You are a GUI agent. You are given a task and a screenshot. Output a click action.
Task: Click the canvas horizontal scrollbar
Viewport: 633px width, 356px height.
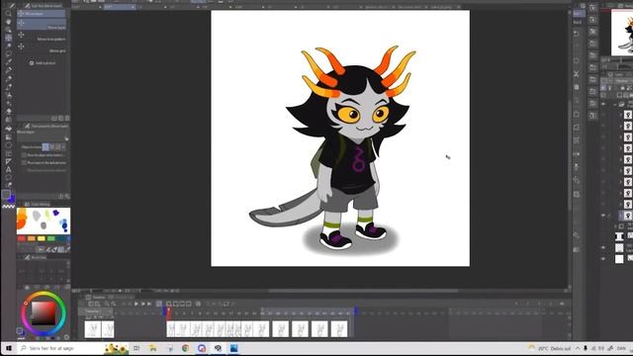[363, 291]
